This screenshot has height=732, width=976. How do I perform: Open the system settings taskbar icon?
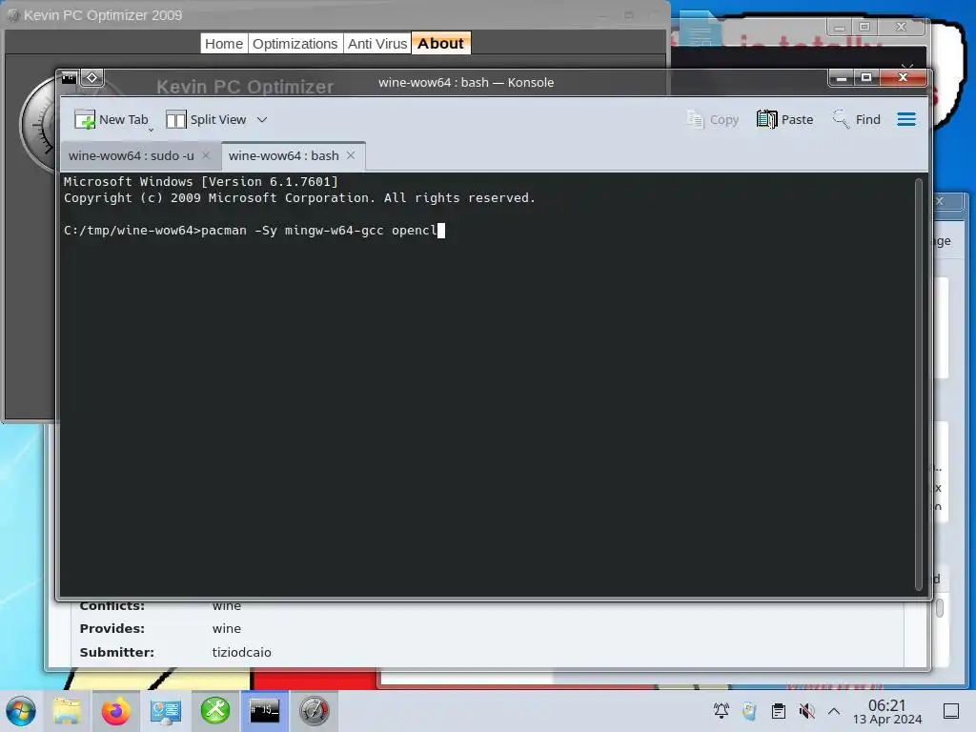coord(166,711)
